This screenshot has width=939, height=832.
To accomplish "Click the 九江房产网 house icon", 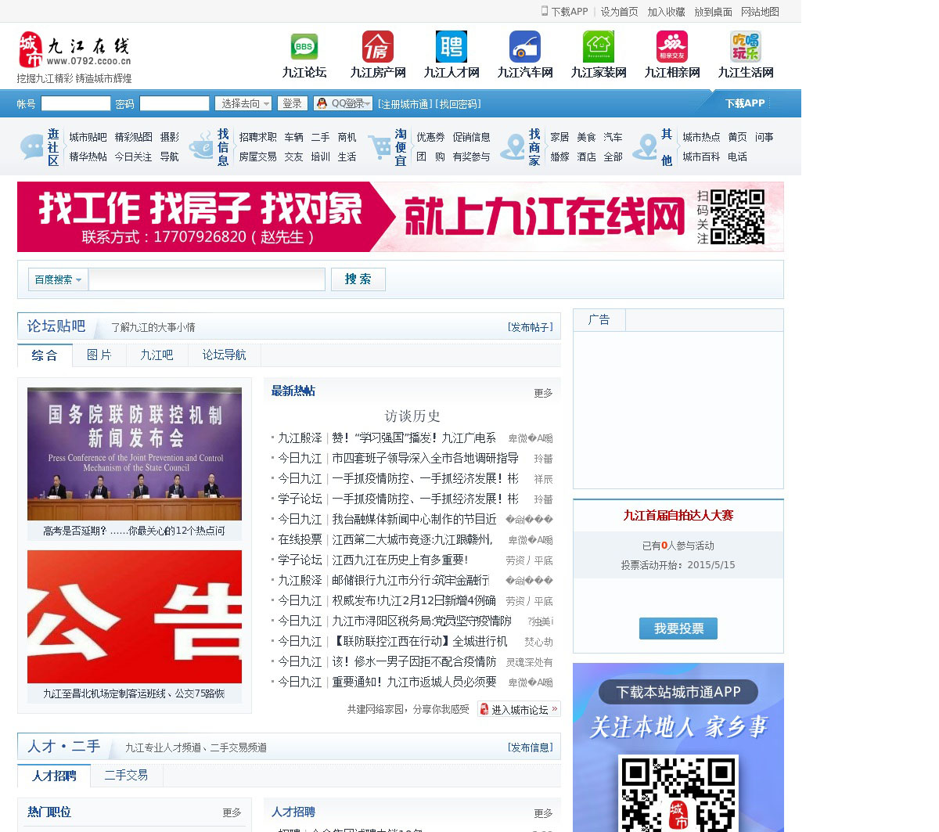I will [378, 47].
